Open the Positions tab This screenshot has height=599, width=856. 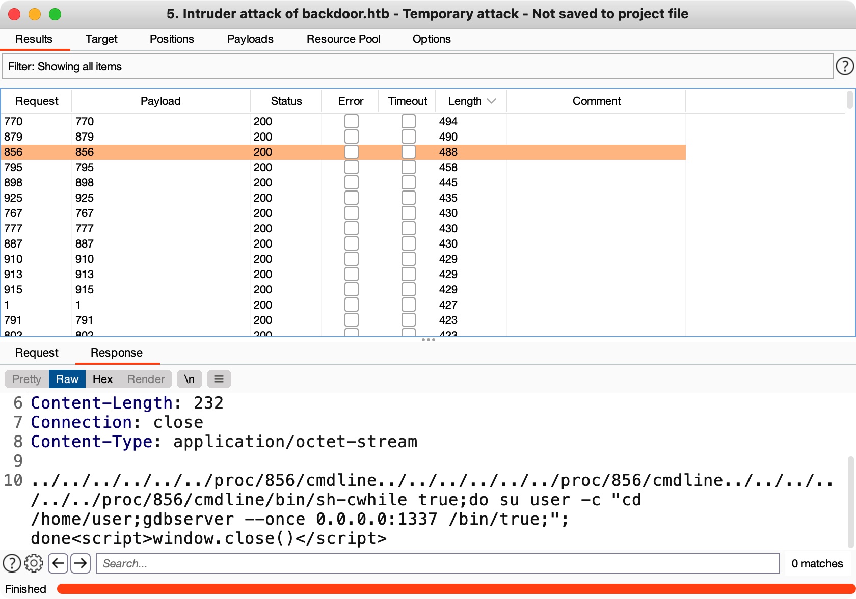pos(172,39)
